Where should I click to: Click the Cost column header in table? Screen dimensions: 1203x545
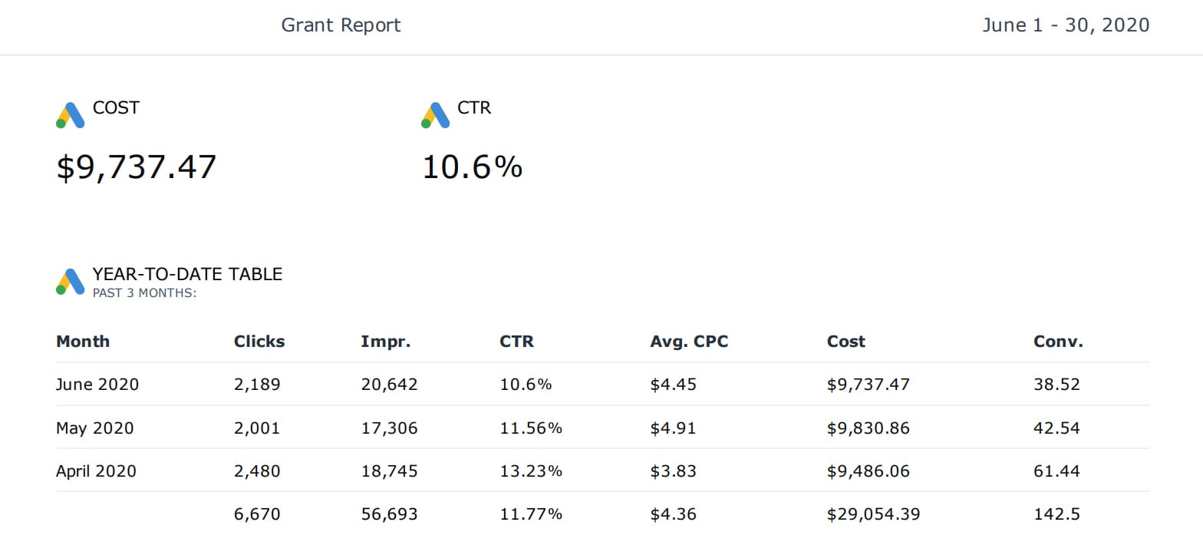pos(846,342)
